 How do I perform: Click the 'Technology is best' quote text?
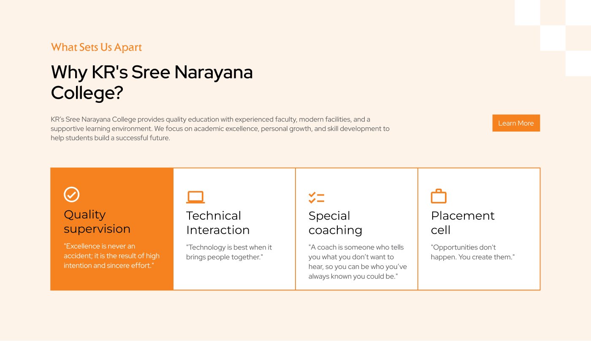coord(229,252)
